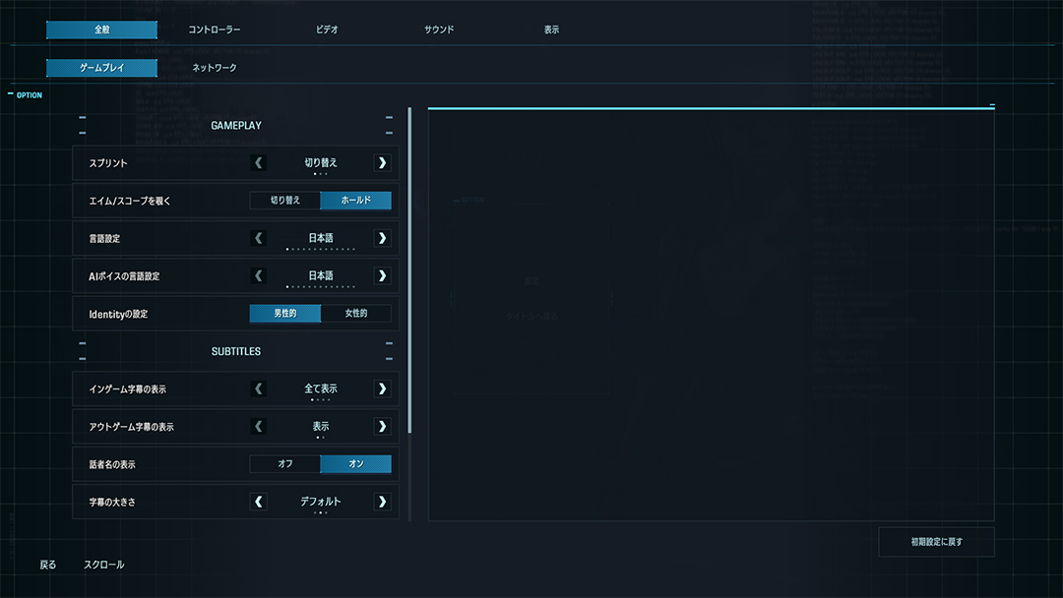1063x598 pixels.
Task: Click right arrow for AIボイスの言語設定
Action: coord(382,275)
